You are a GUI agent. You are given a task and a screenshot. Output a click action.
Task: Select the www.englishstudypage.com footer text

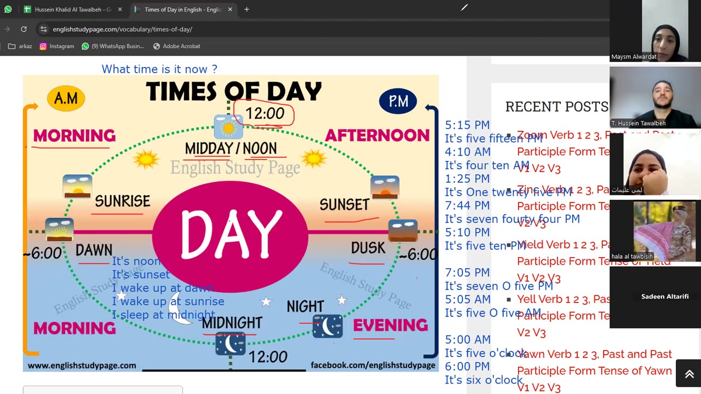pos(82,366)
